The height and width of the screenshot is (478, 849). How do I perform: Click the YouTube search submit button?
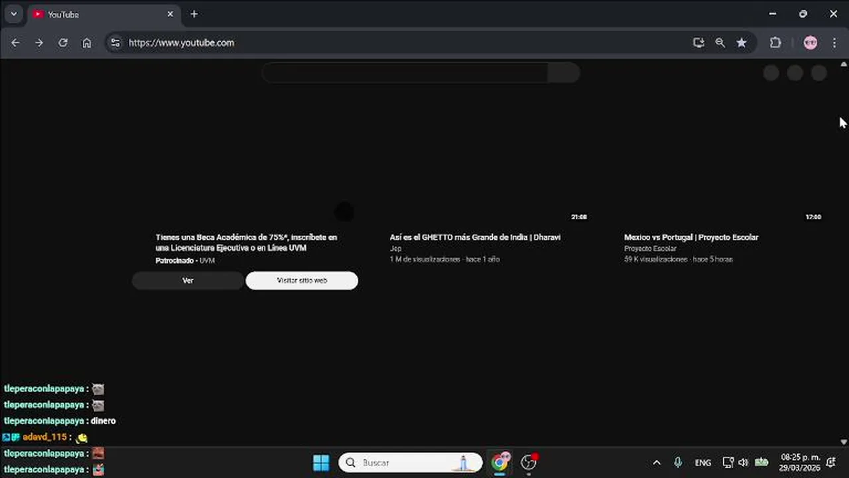(564, 73)
